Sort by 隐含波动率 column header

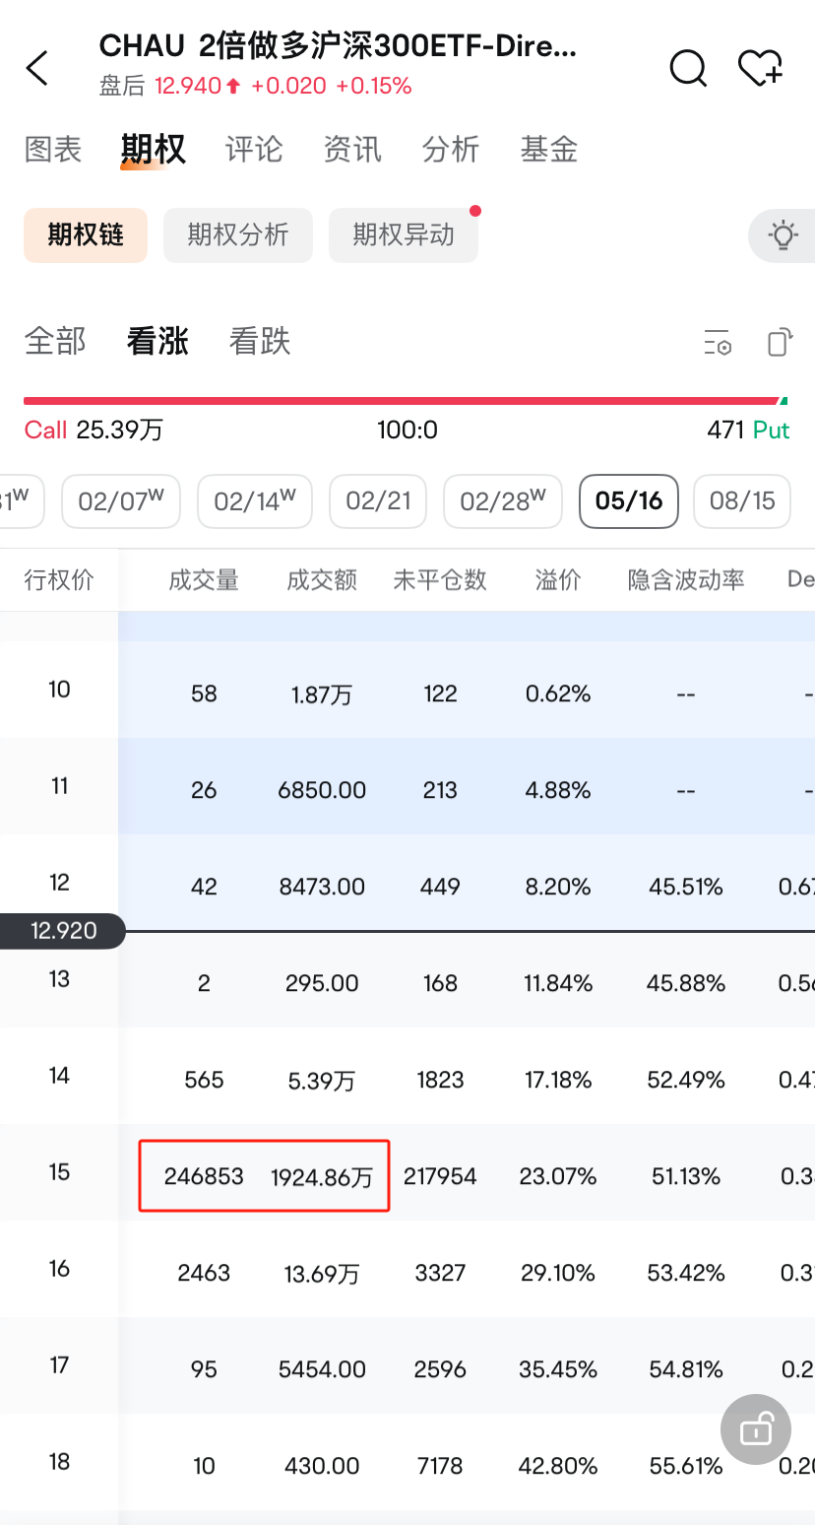[x=686, y=580]
